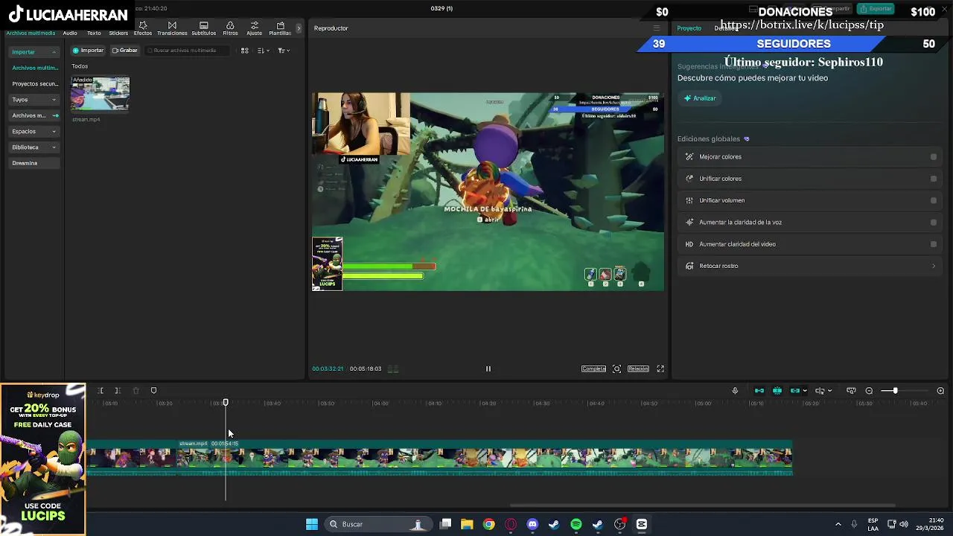This screenshot has width=953, height=536.
Task: Open OBS Studio from the taskbar
Action: click(x=619, y=524)
